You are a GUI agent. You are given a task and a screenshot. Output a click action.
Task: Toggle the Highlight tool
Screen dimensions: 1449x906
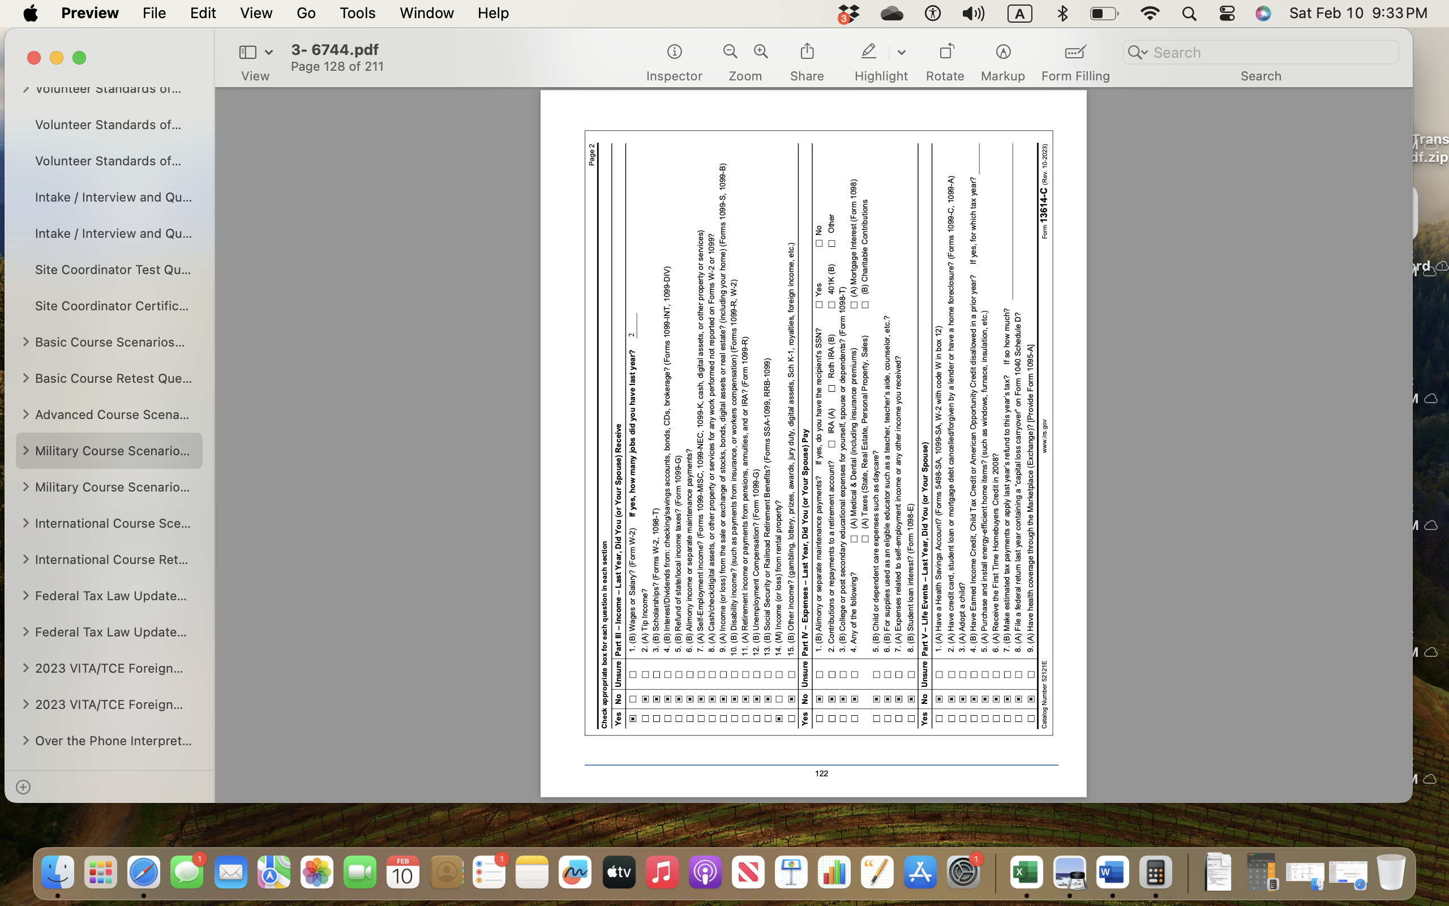(868, 52)
